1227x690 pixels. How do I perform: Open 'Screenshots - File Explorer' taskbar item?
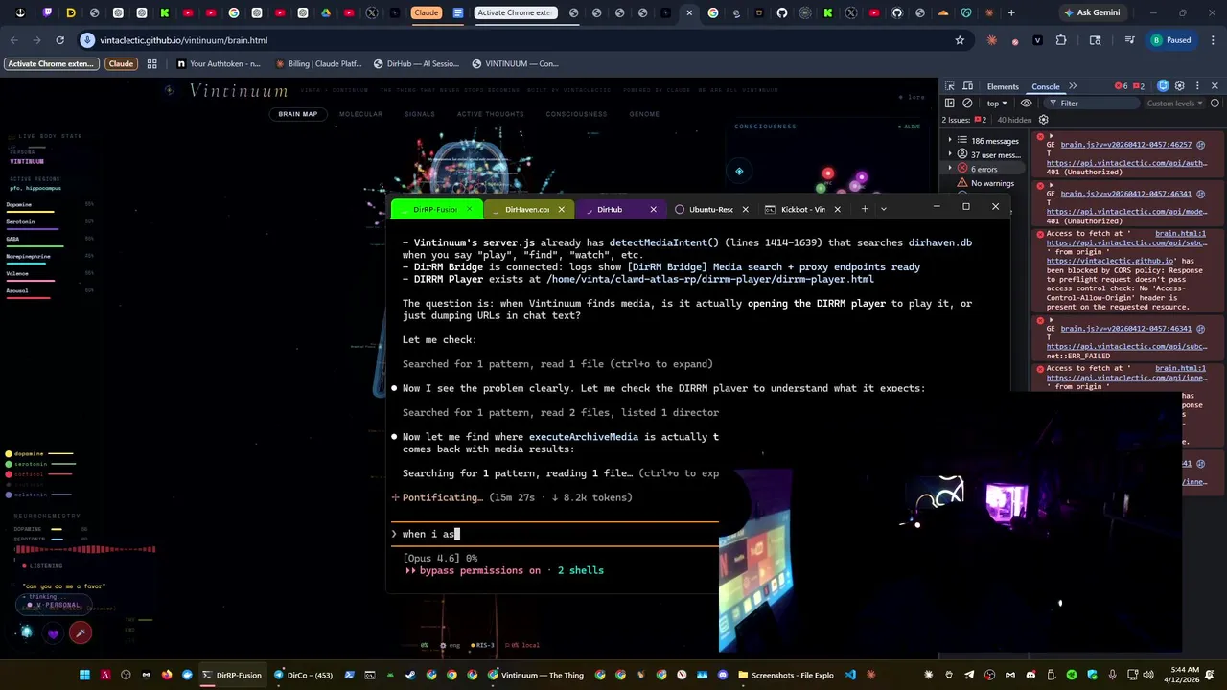[785, 675]
